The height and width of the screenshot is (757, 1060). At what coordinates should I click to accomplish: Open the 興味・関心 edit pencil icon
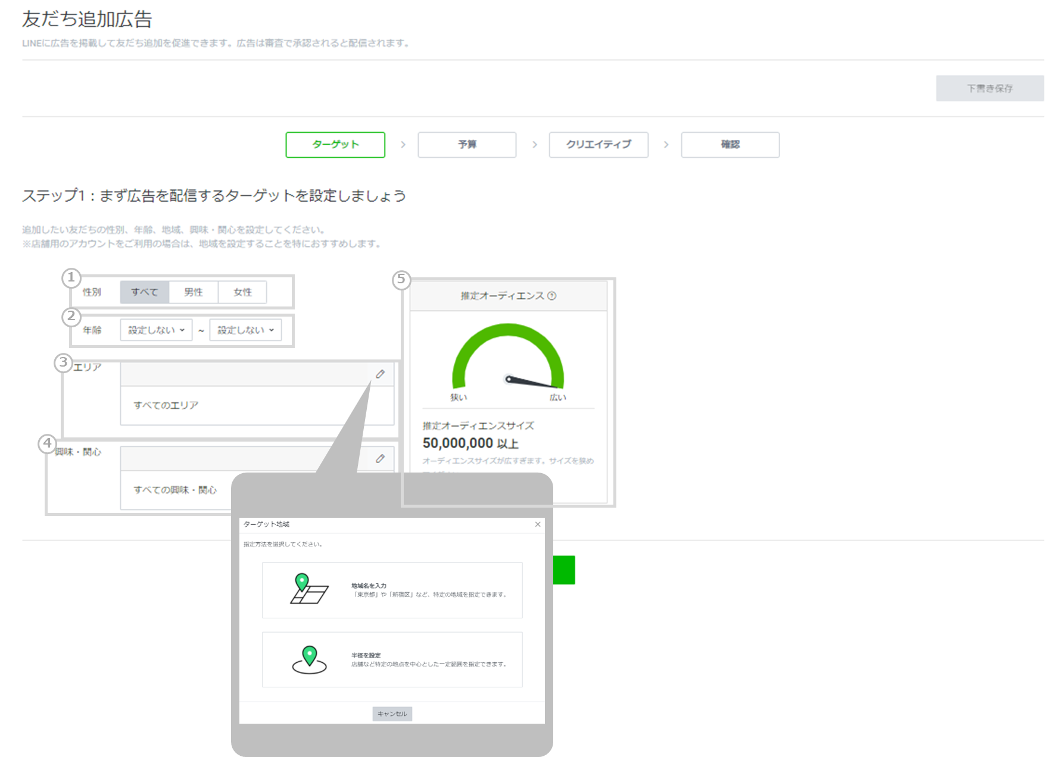click(x=381, y=458)
